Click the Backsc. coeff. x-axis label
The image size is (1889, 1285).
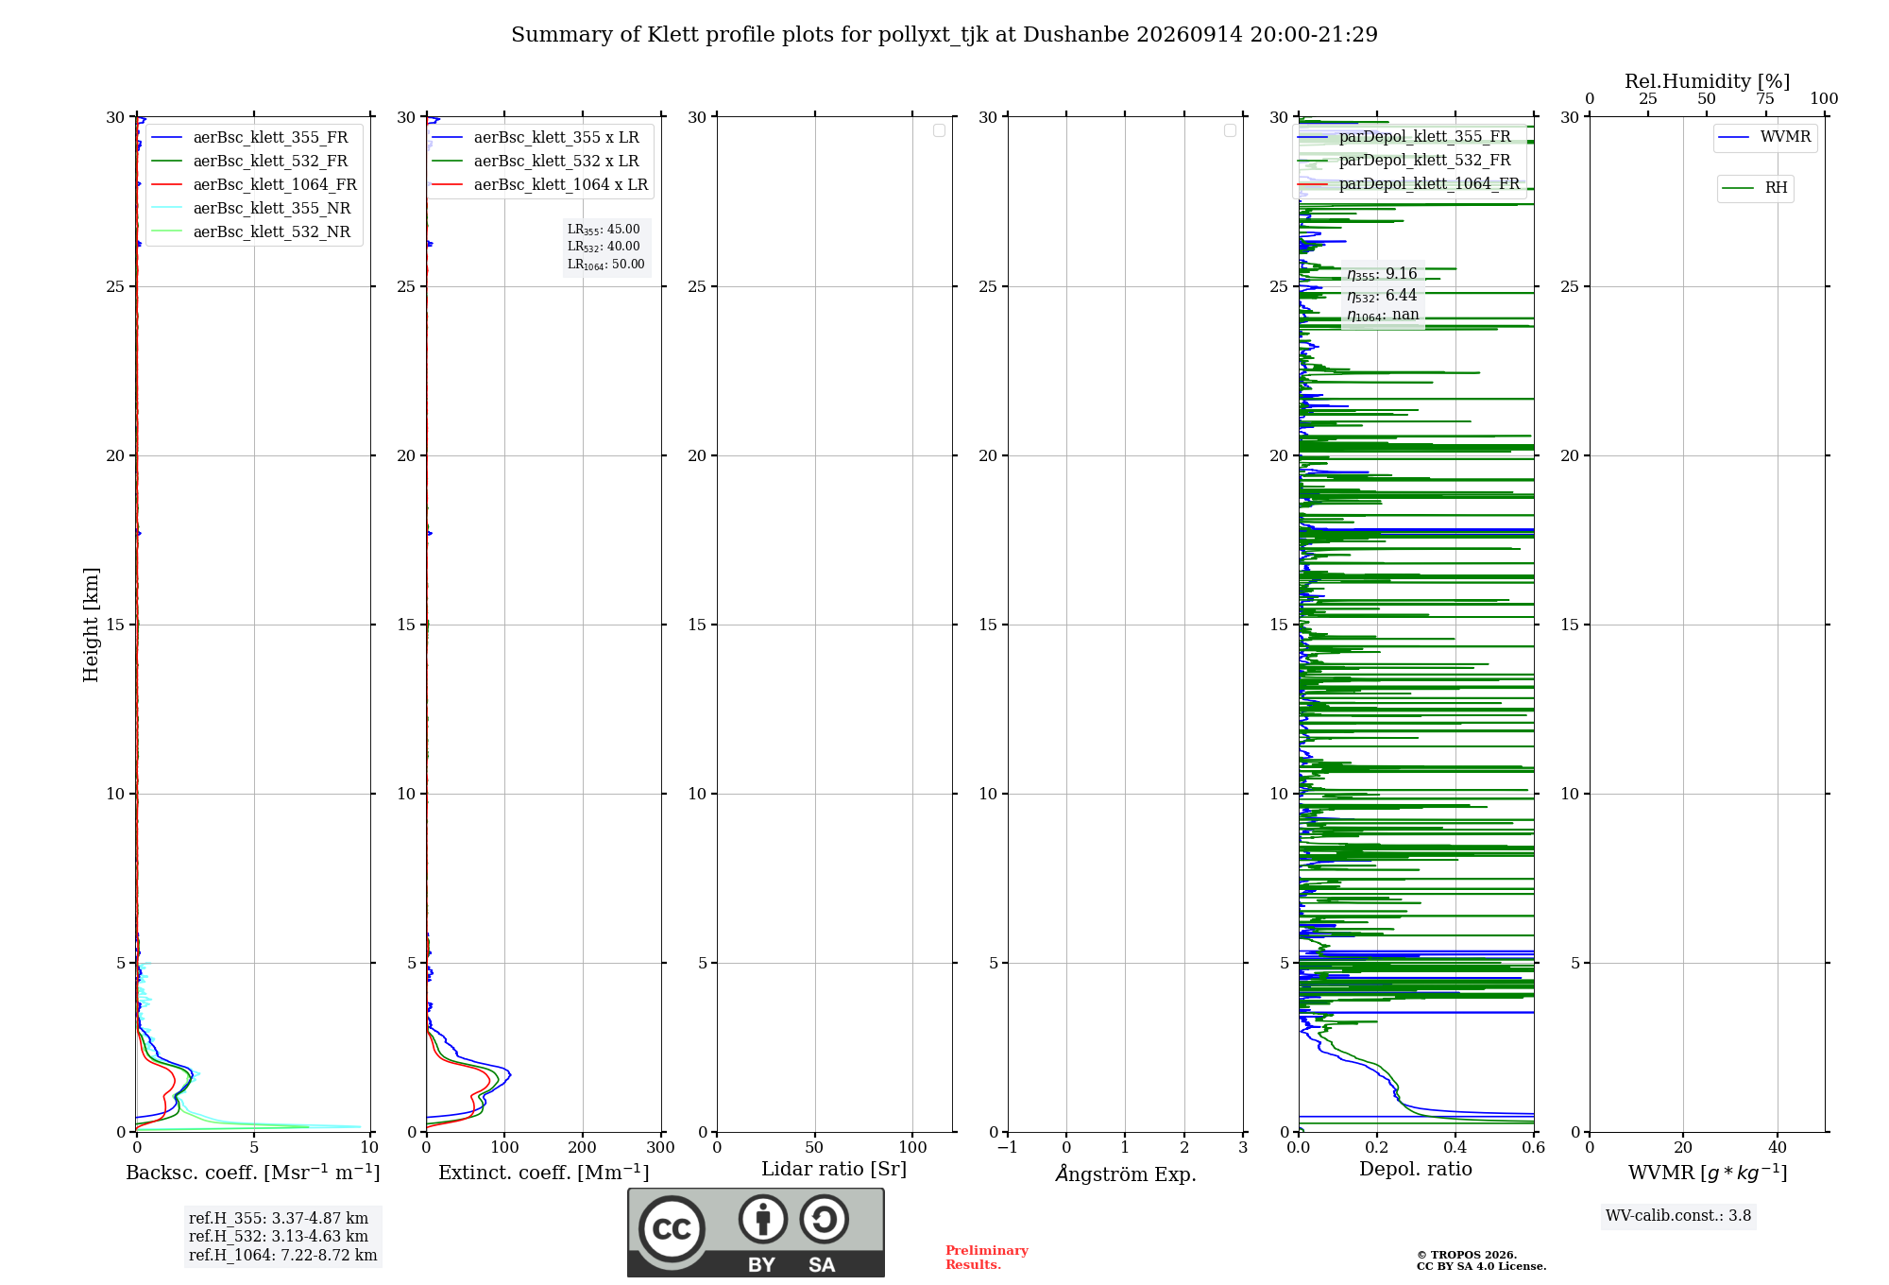tap(253, 1173)
